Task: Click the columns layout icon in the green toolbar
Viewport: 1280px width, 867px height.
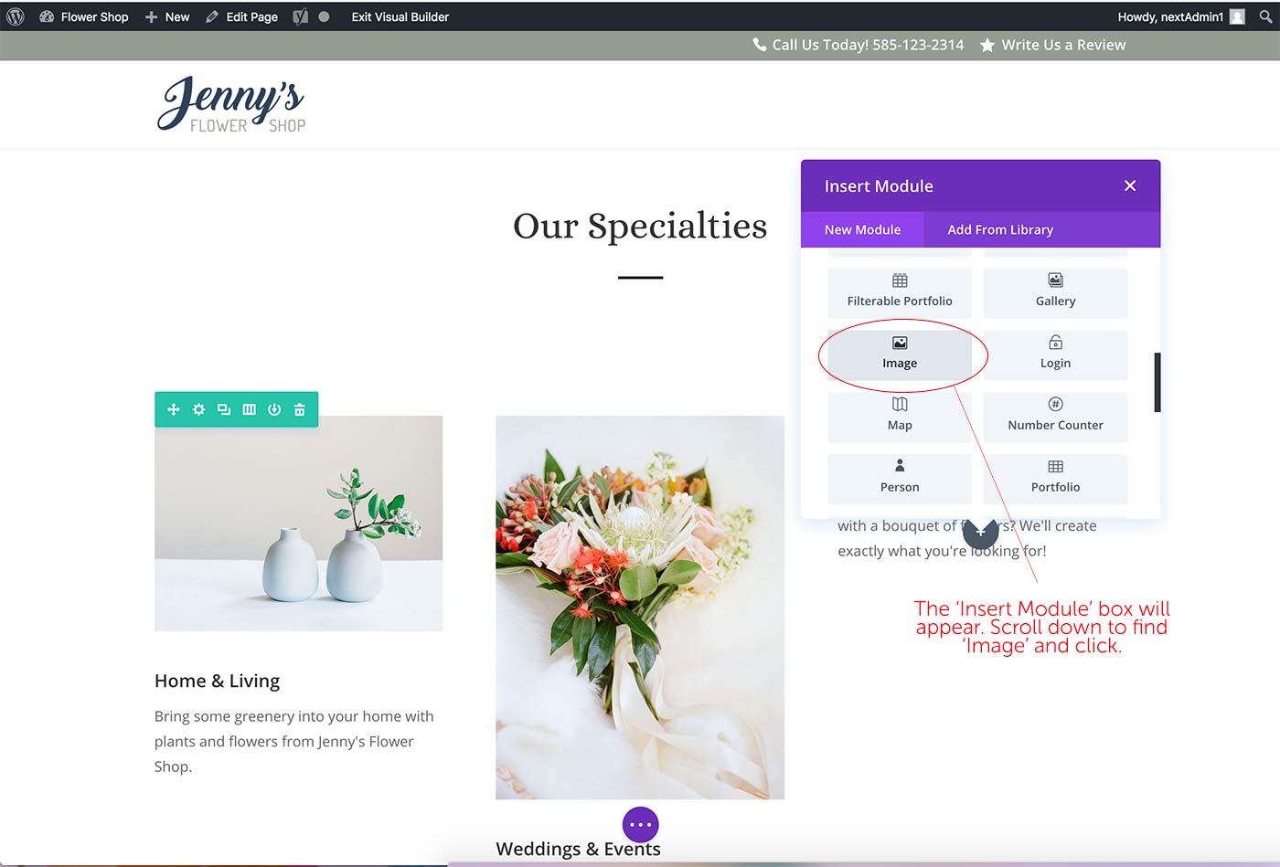Action: (x=249, y=409)
